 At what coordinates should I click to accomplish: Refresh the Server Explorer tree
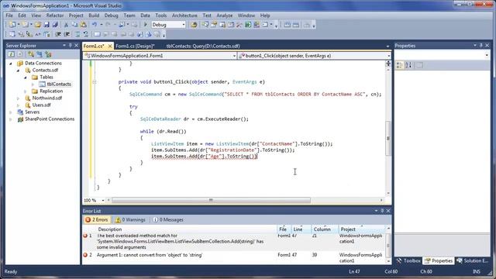(11, 54)
